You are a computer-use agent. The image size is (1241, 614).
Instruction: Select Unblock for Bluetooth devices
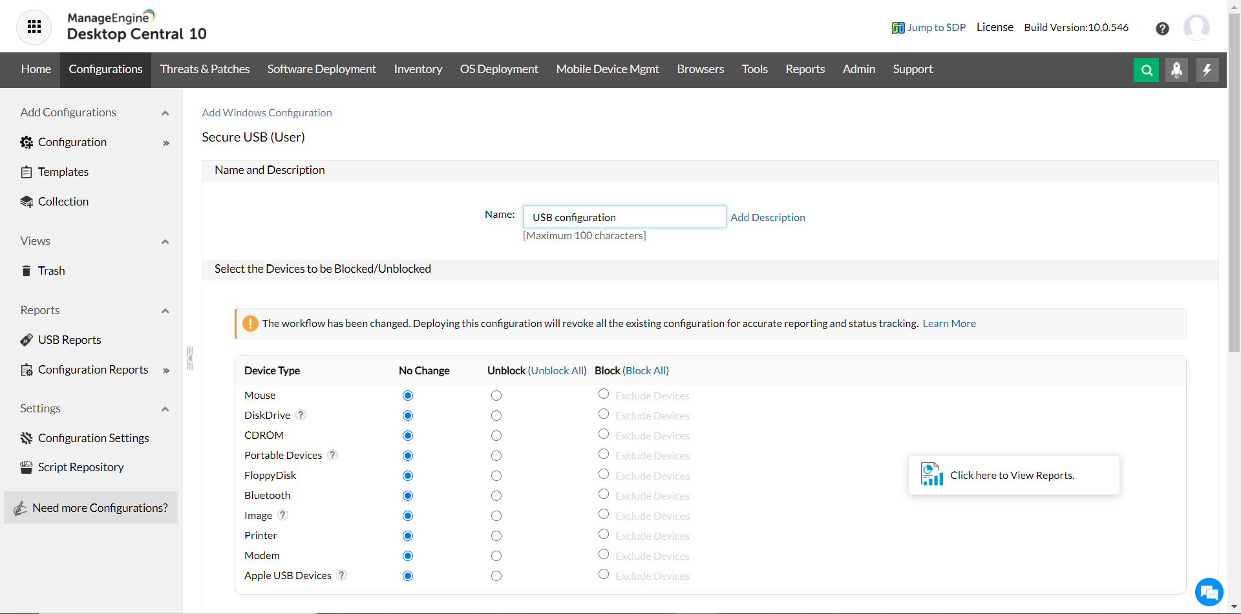click(496, 496)
